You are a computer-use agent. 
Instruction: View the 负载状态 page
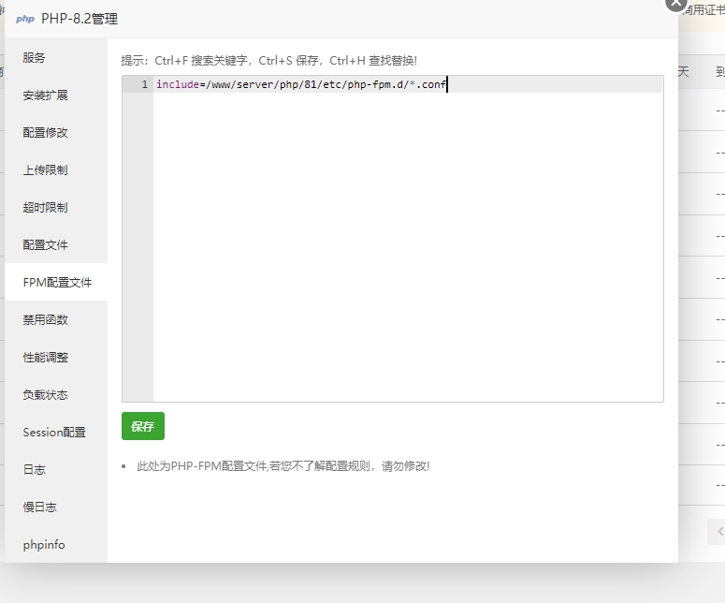pos(56,395)
